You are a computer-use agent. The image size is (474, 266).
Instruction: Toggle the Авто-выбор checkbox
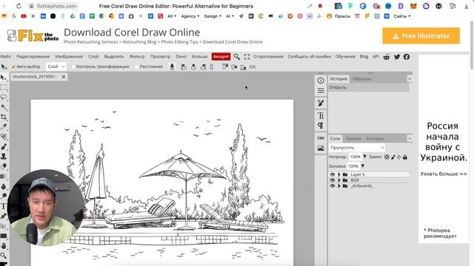tap(13, 66)
